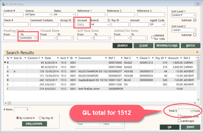The height and width of the screenshot is (133, 203).
Task: Open the Value dropdown near bottom
Action: (x=121, y=124)
